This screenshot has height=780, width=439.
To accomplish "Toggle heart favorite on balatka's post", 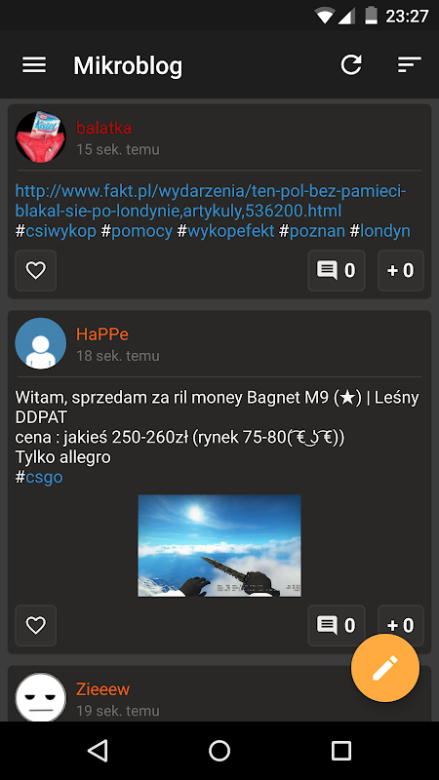I will pyautogui.click(x=36, y=271).
